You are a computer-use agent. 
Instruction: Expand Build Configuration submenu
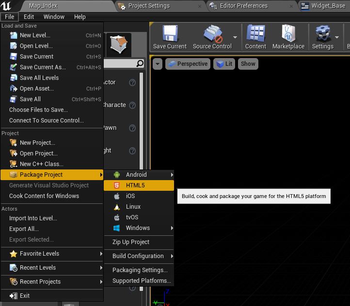pyautogui.click(x=139, y=256)
